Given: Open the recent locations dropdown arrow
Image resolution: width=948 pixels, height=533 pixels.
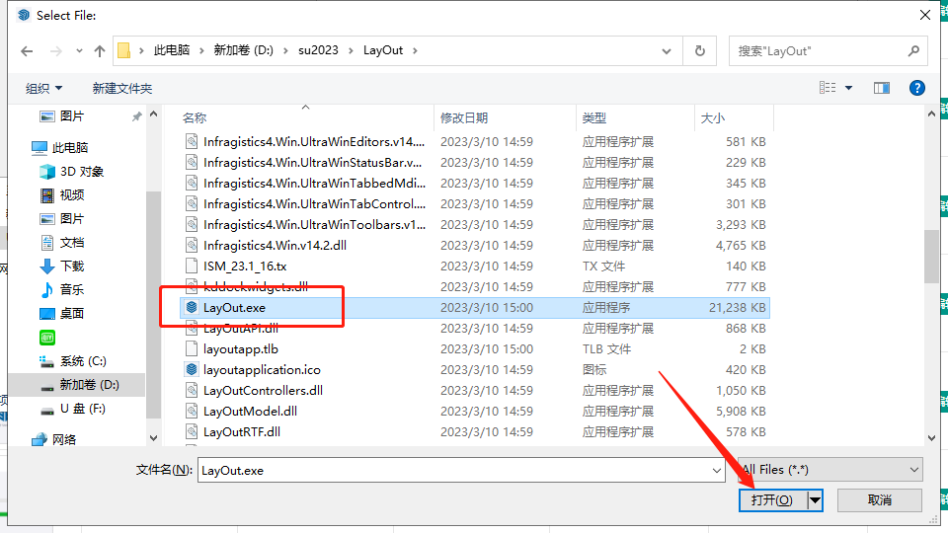Looking at the screenshot, I should tap(79, 51).
